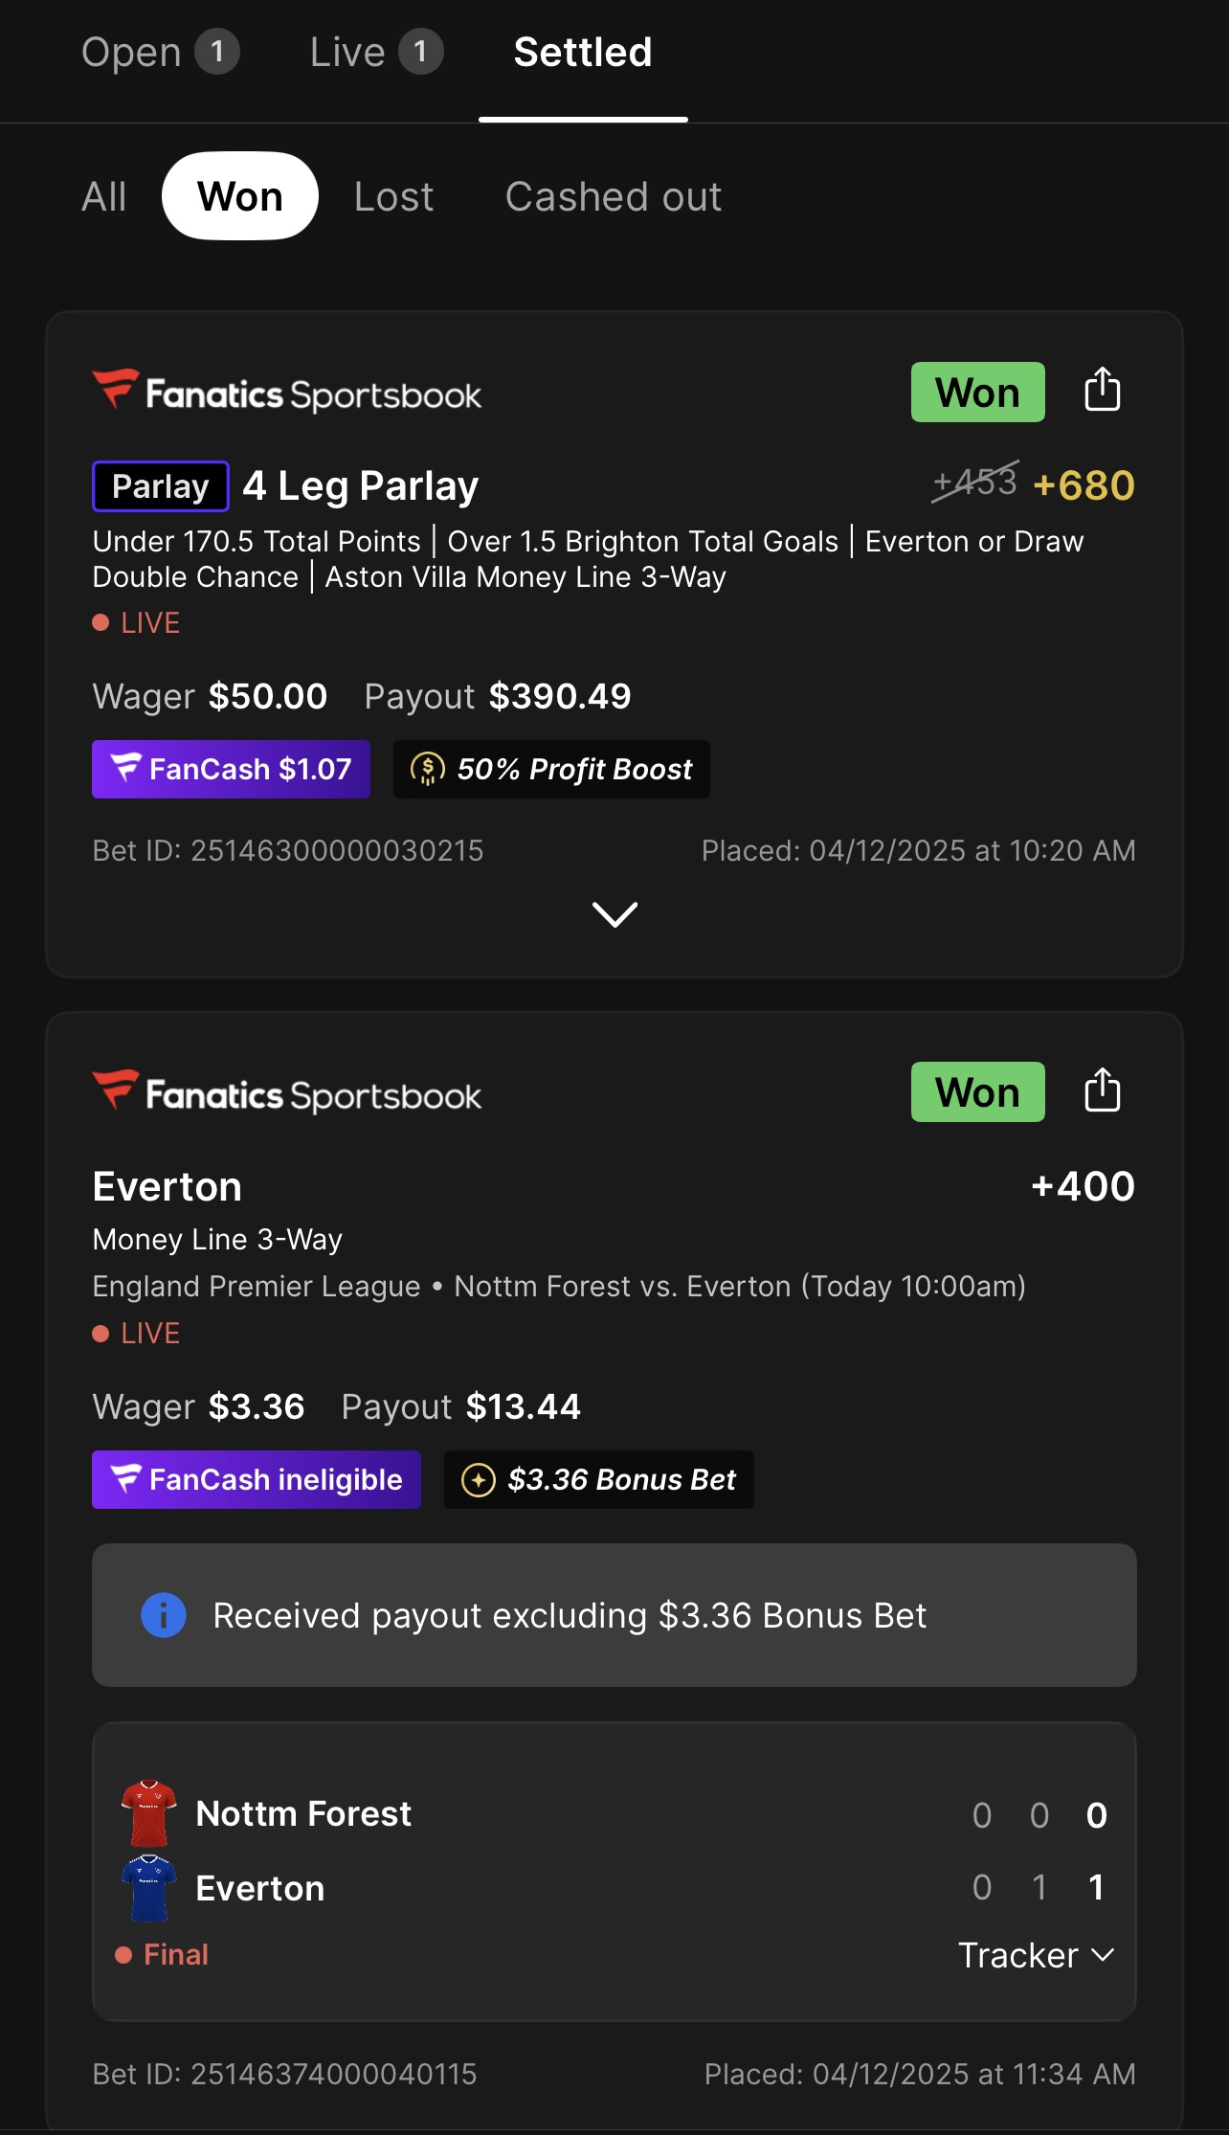Tap the blue info icon in payout notice
1229x2135 pixels.
tap(164, 1615)
